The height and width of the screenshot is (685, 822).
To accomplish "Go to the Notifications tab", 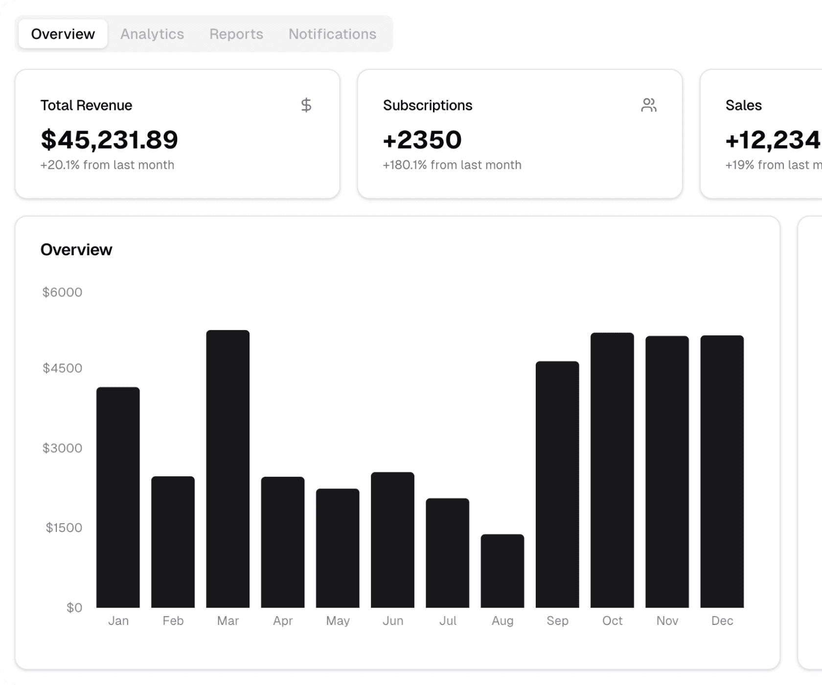I will pyautogui.click(x=332, y=34).
